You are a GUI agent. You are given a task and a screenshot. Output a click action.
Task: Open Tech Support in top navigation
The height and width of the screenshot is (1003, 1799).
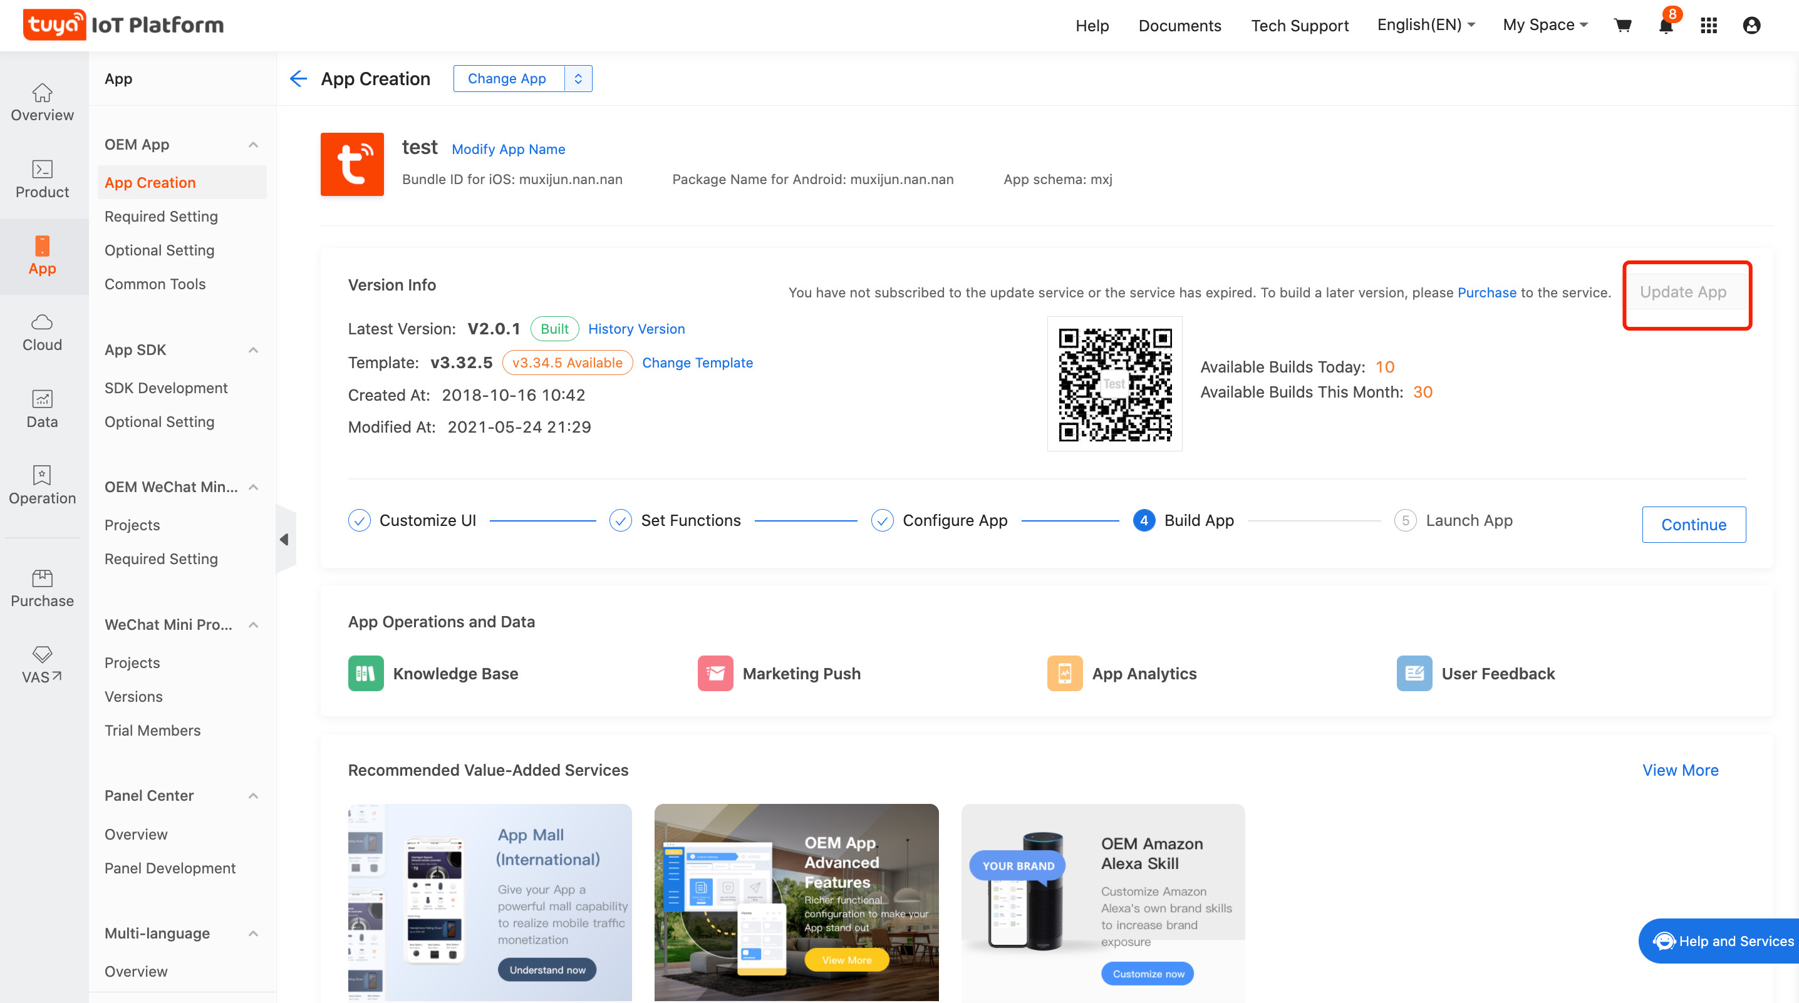1300,26
